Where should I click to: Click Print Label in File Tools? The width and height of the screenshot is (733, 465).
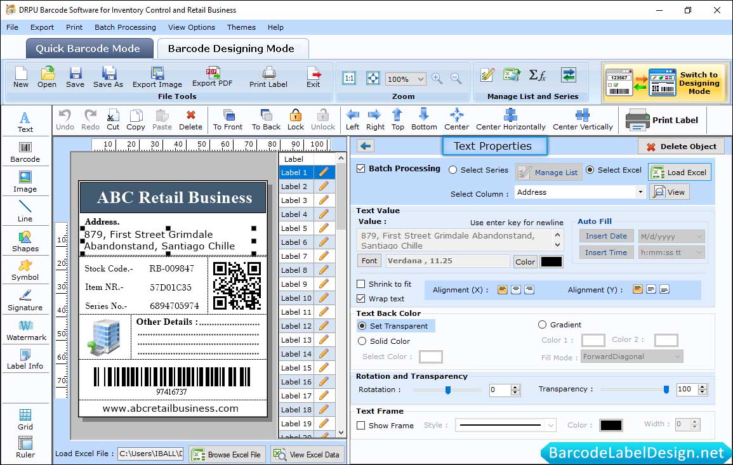[x=268, y=77]
